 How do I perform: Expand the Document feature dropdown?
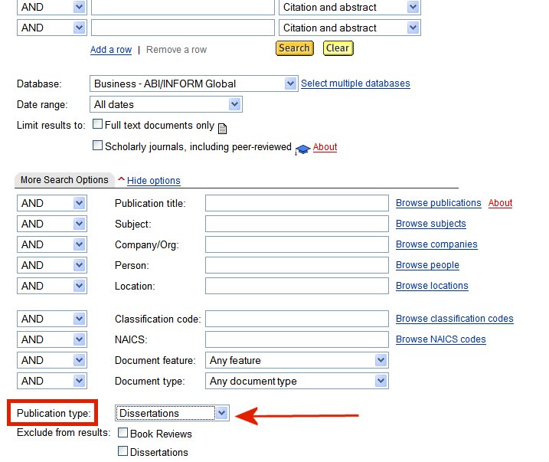click(x=381, y=360)
